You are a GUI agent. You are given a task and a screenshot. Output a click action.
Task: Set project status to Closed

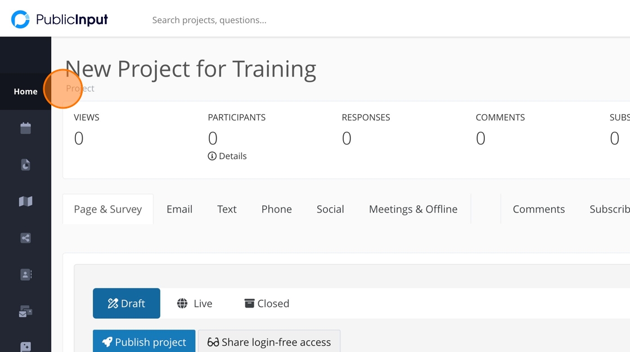pyautogui.click(x=267, y=303)
